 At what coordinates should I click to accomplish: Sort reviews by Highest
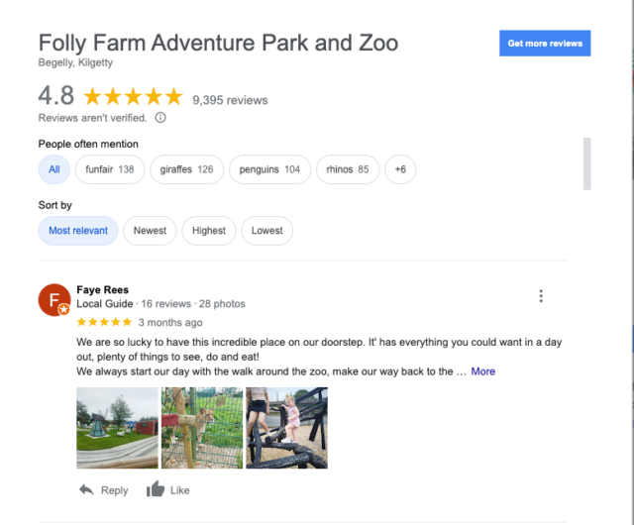click(x=209, y=231)
